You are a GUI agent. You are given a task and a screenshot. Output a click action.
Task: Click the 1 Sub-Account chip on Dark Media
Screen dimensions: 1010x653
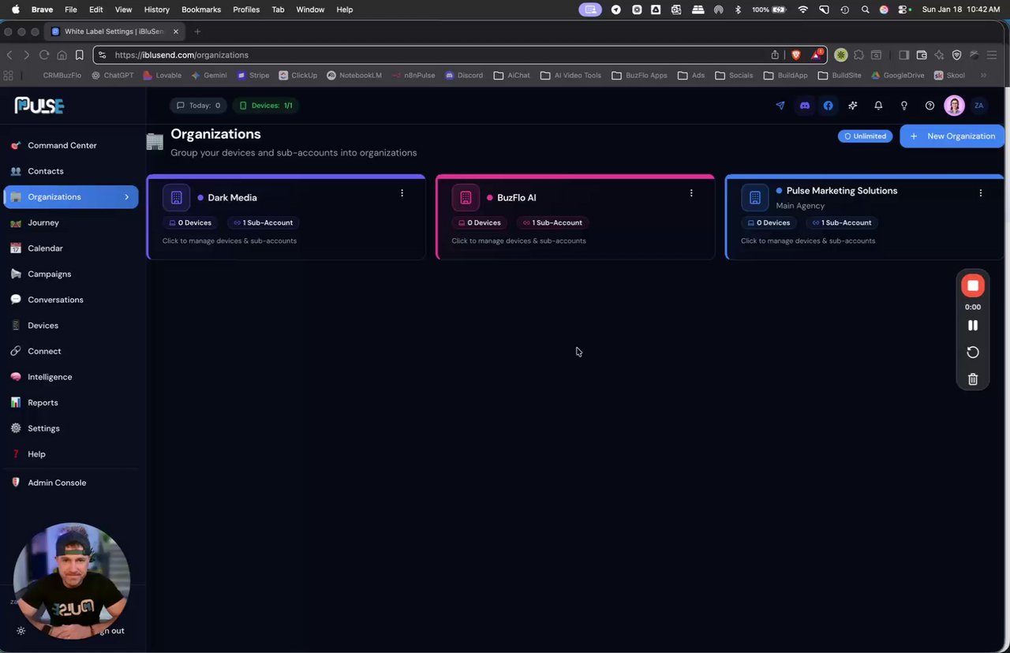click(263, 223)
